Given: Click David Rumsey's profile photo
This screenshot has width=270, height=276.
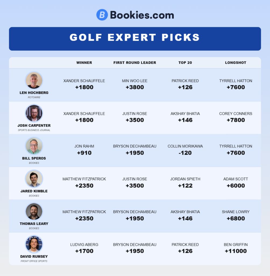Looking at the screenshot, I should point(34,244).
